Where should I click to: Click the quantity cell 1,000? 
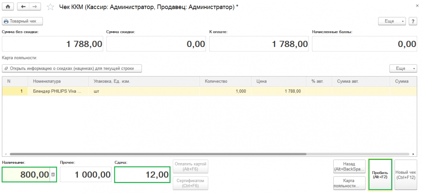226,91
